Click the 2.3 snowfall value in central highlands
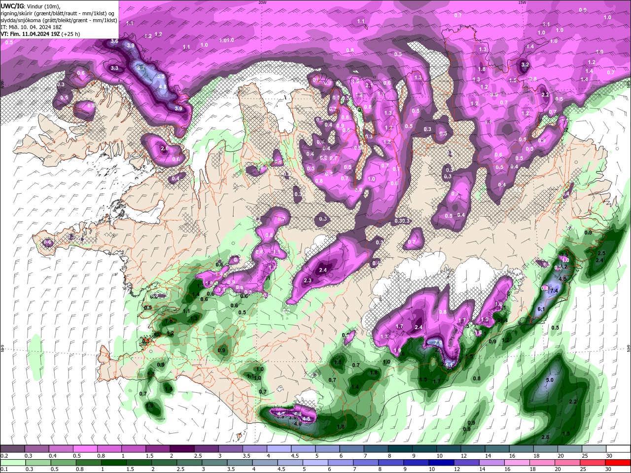 tap(308, 280)
